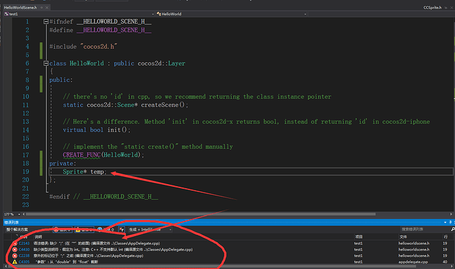Image resolution: width=455 pixels, height=269 pixels.
Task: Click the line number 40 cell
Action: (x=445, y=262)
